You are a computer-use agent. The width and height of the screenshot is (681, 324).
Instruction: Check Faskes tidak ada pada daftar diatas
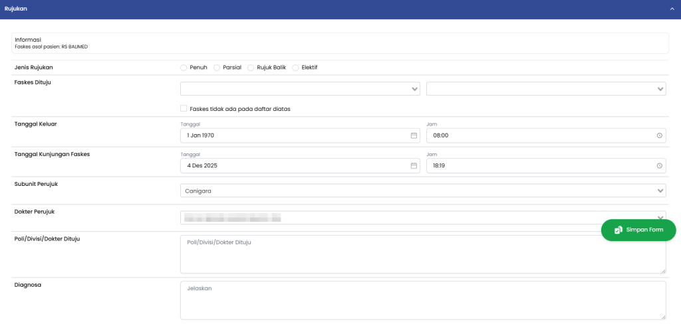pos(184,109)
